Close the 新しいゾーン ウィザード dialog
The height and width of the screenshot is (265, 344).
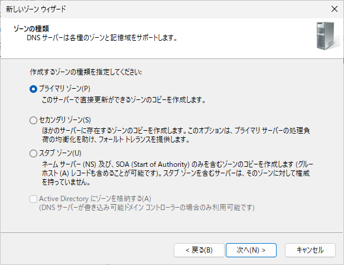tap(335, 9)
